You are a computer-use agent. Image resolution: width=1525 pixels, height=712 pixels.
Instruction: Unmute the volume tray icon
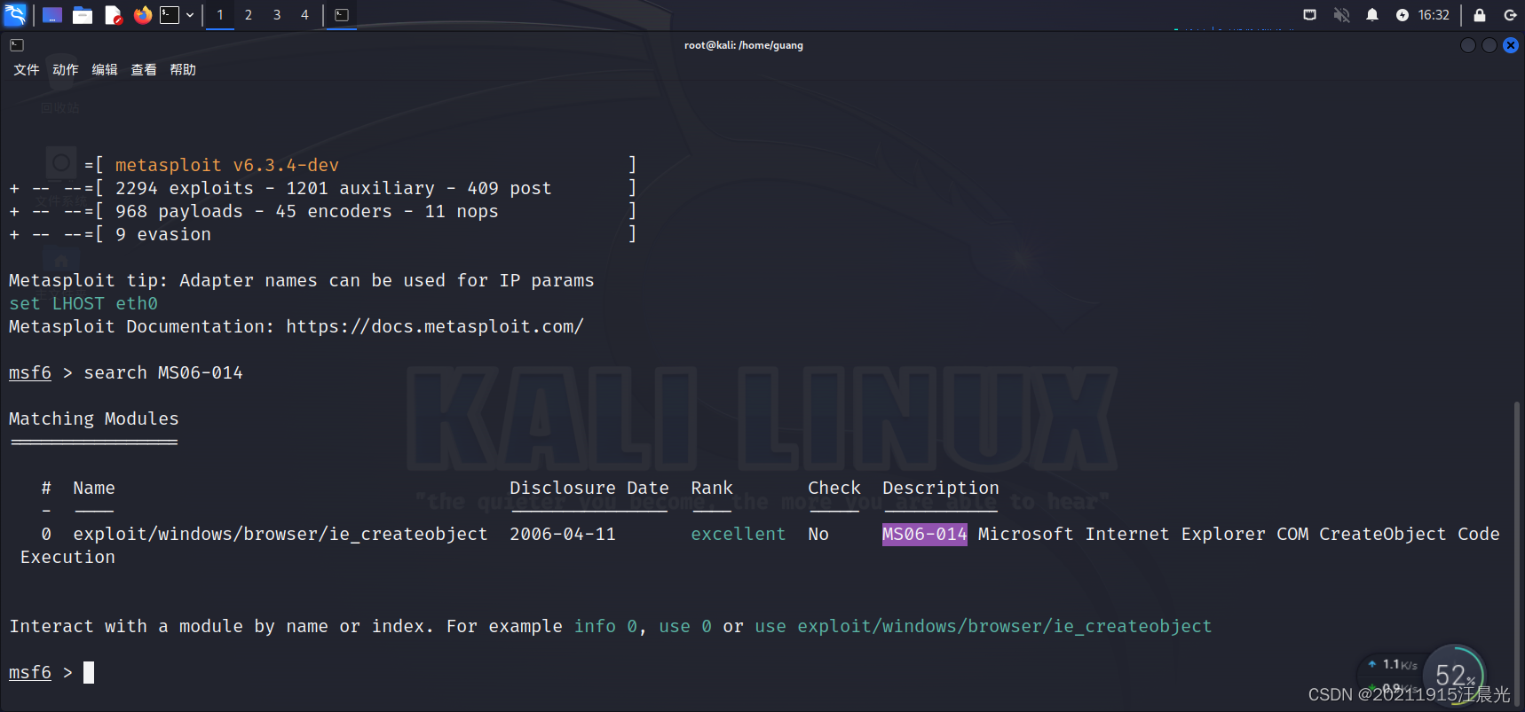point(1341,15)
